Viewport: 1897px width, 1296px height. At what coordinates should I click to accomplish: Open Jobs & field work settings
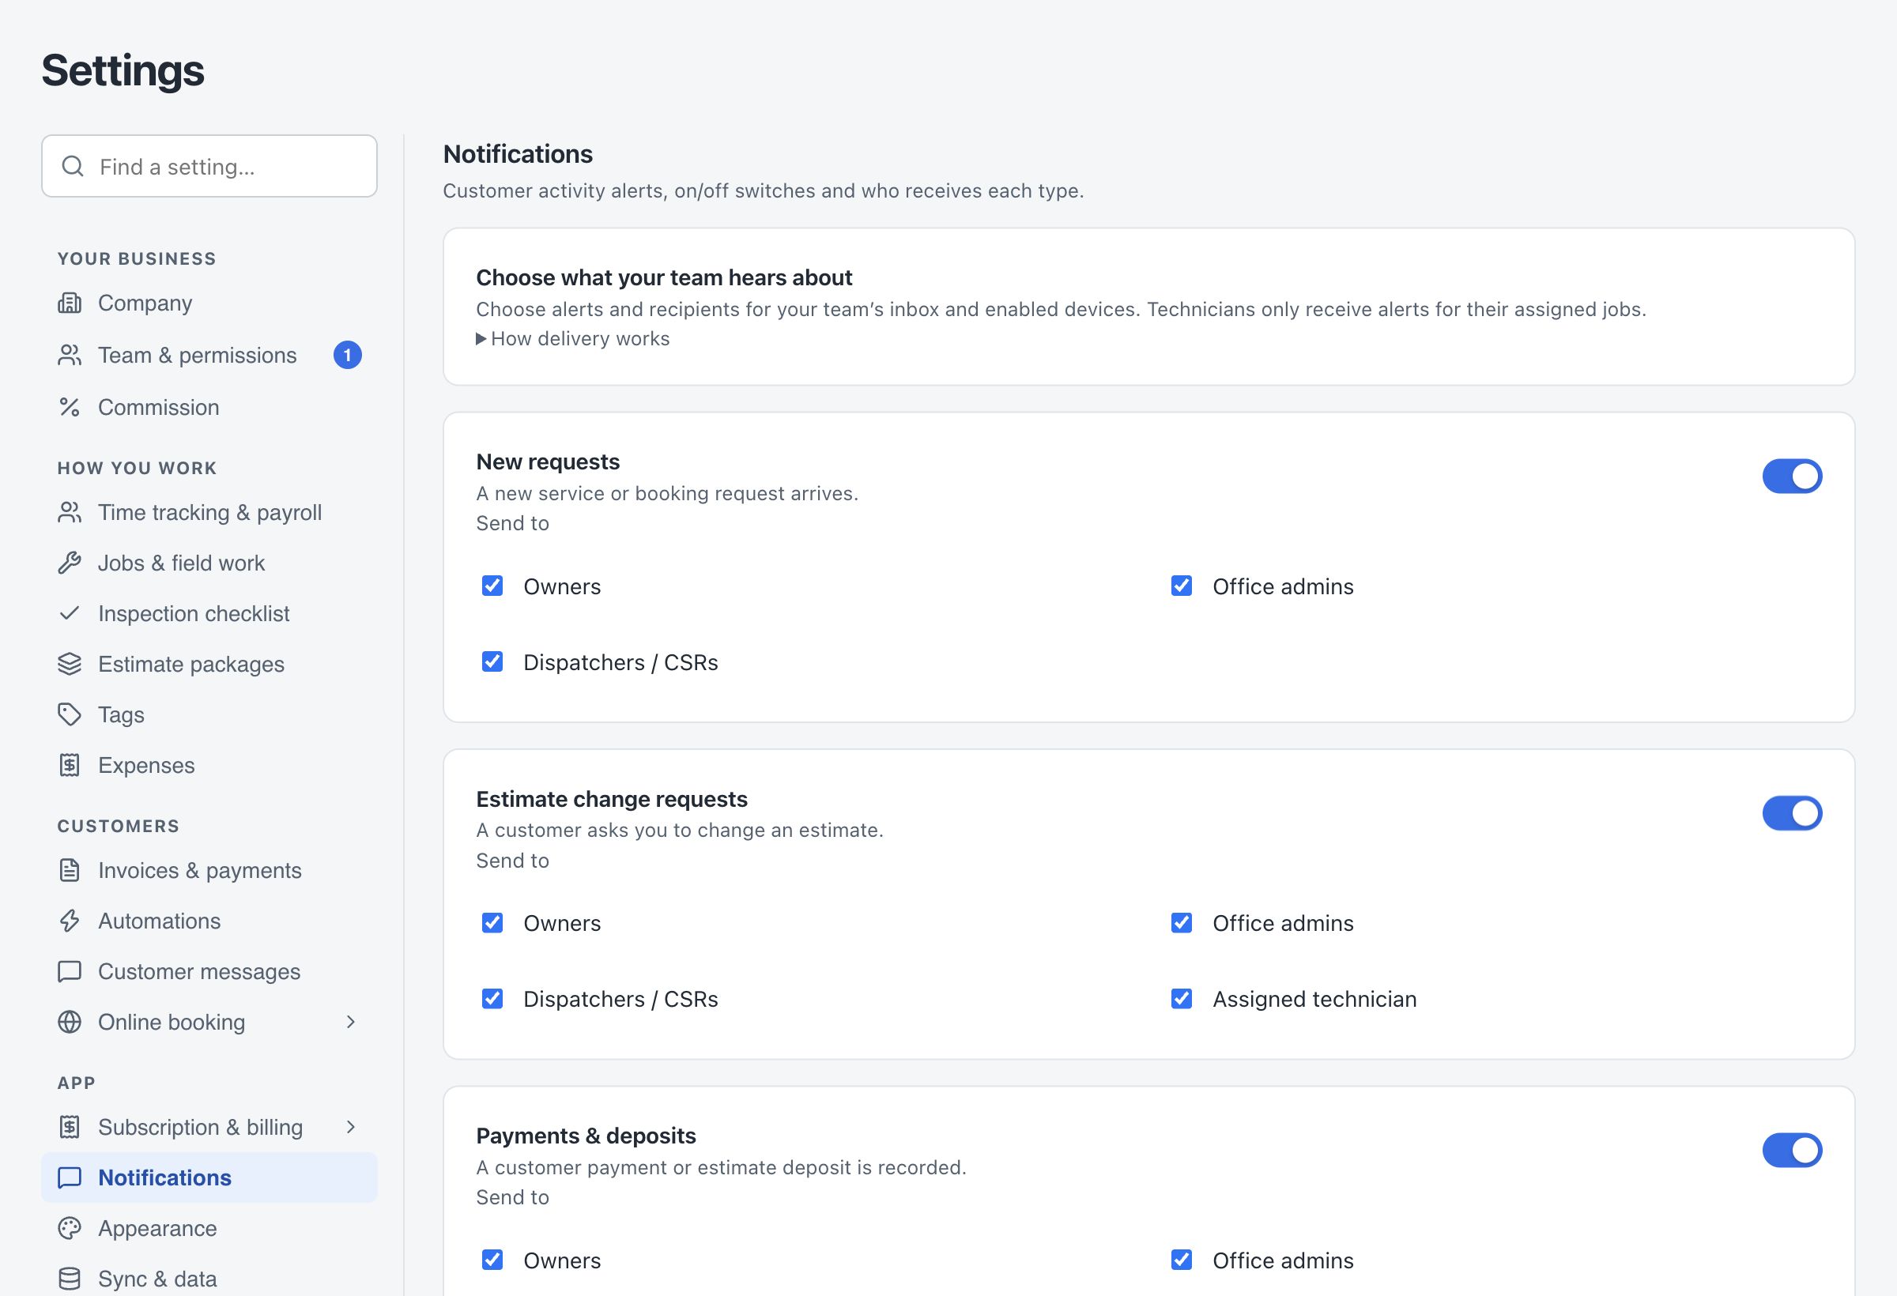click(209, 563)
